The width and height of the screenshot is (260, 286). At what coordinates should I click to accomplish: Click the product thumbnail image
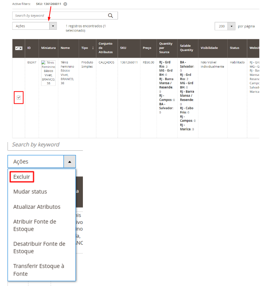click(x=48, y=73)
